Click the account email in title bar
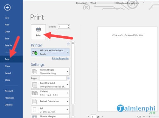159x118 pixels. pos(128,3)
